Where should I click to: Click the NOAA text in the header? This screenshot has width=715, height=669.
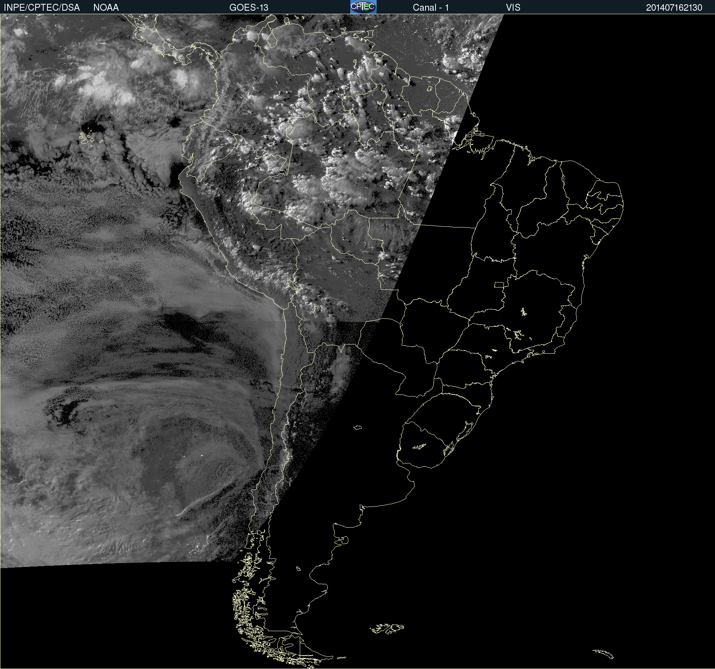[106, 8]
